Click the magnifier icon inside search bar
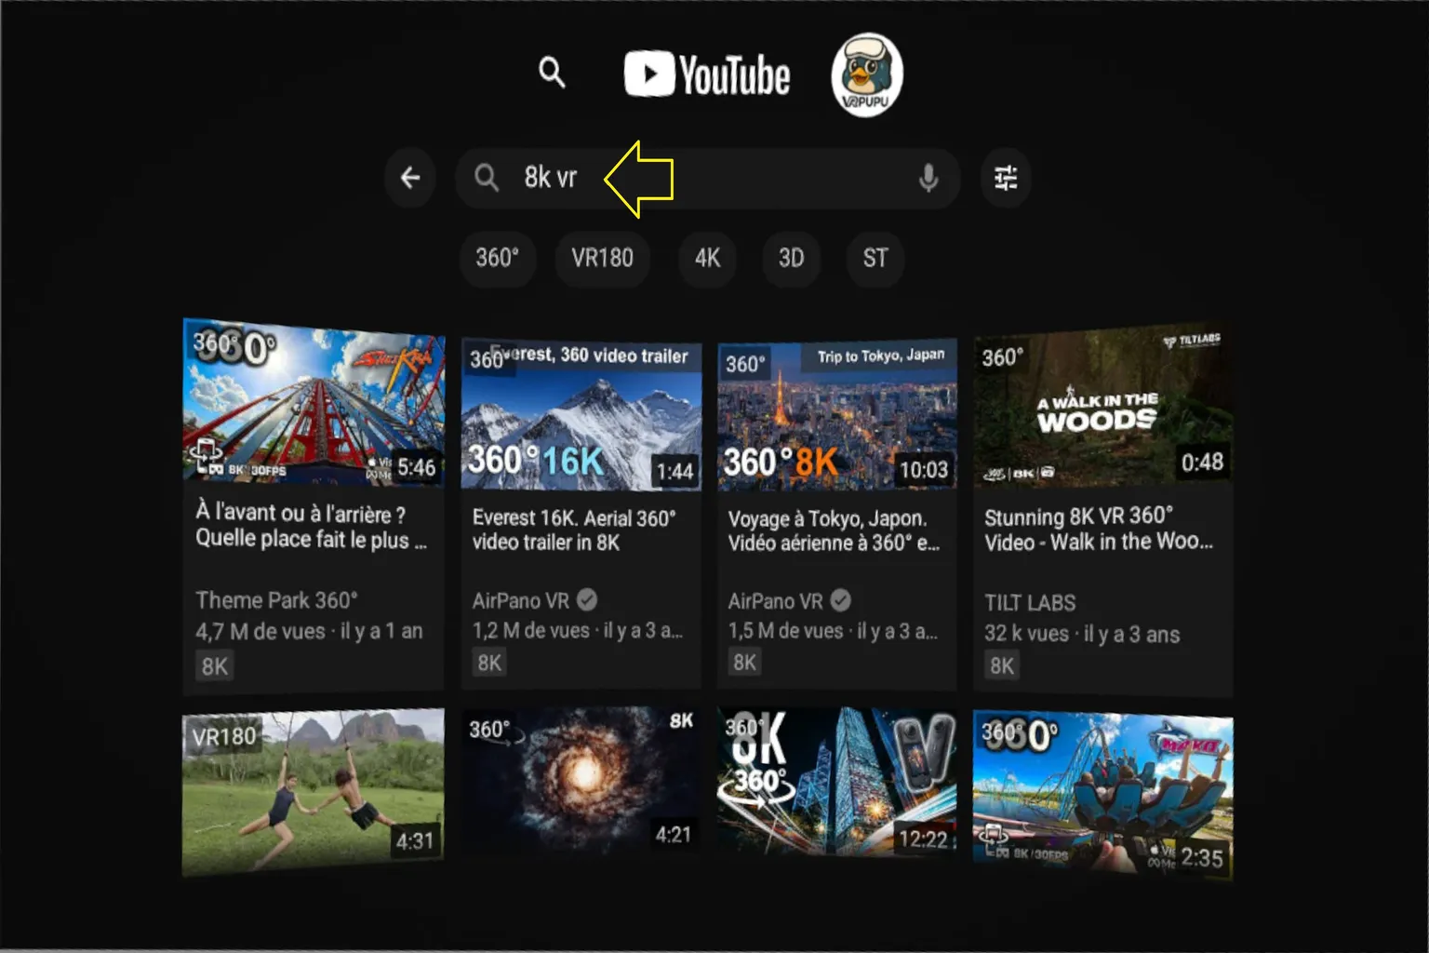 click(x=487, y=177)
